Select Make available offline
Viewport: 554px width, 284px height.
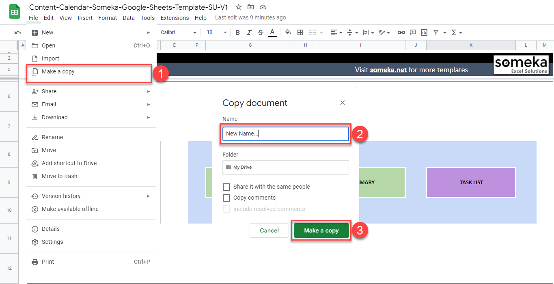click(91, 209)
